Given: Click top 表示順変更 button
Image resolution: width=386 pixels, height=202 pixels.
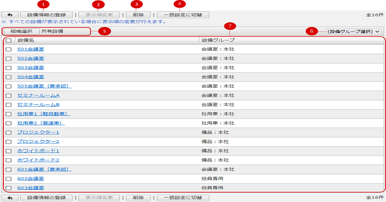Looking at the screenshot, I should pyautogui.click(x=99, y=15).
